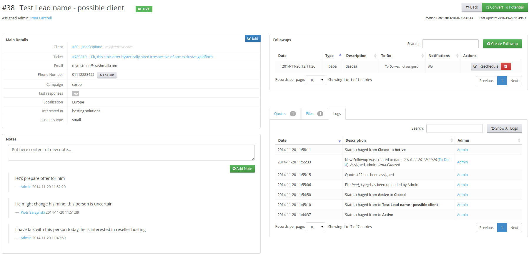Sort logs by Admin column arrows

coord(519,140)
